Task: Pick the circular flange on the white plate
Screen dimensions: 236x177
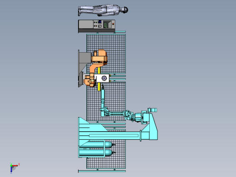Action: 104,78
